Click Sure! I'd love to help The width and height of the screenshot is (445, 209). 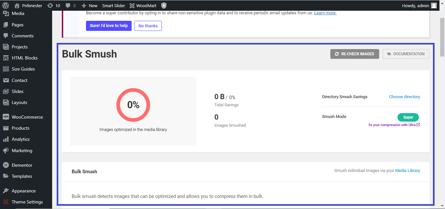[109, 26]
